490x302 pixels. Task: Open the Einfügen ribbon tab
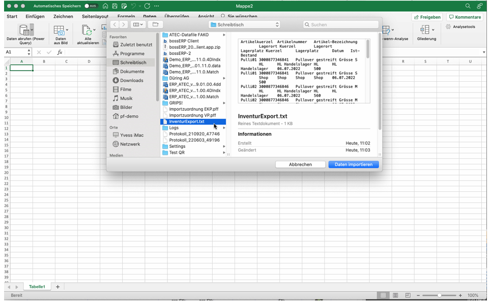click(x=35, y=17)
